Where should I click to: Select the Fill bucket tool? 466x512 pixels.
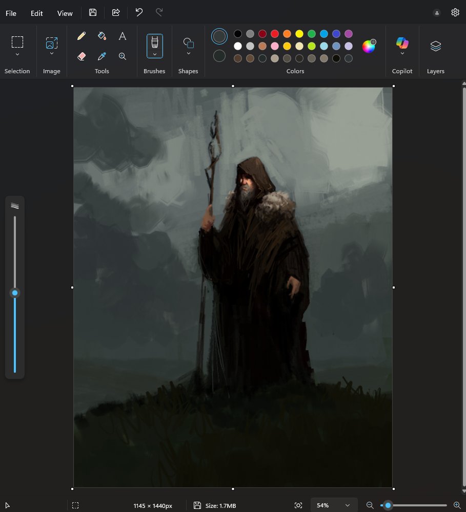[102, 36]
